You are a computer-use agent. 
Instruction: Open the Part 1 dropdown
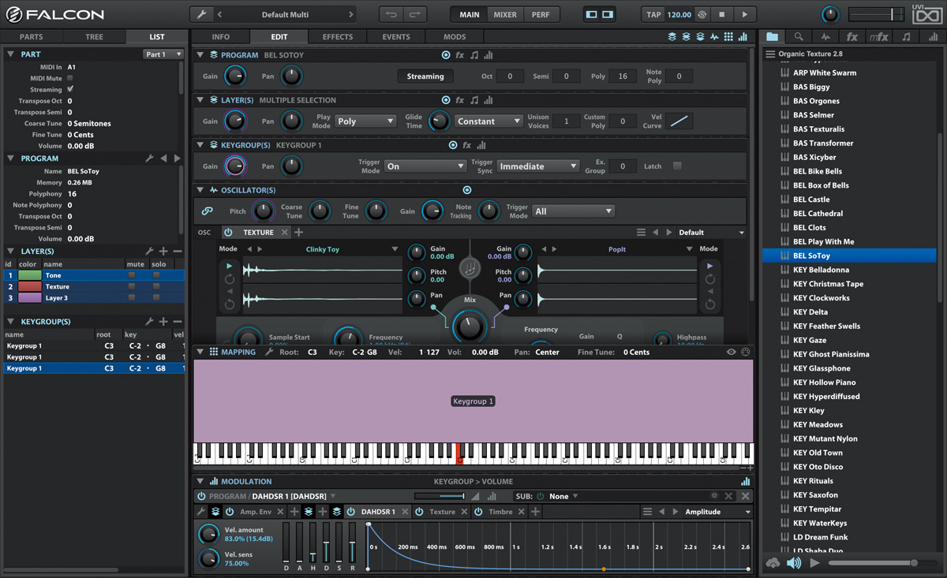pyautogui.click(x=163, y=54)
